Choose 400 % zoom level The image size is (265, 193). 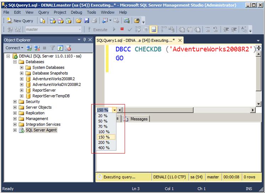(106, 148)
